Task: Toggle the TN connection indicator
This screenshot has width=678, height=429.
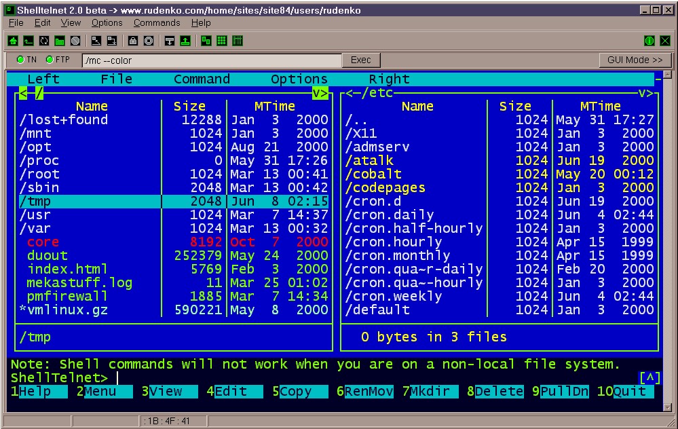Action: click(26, 60)
